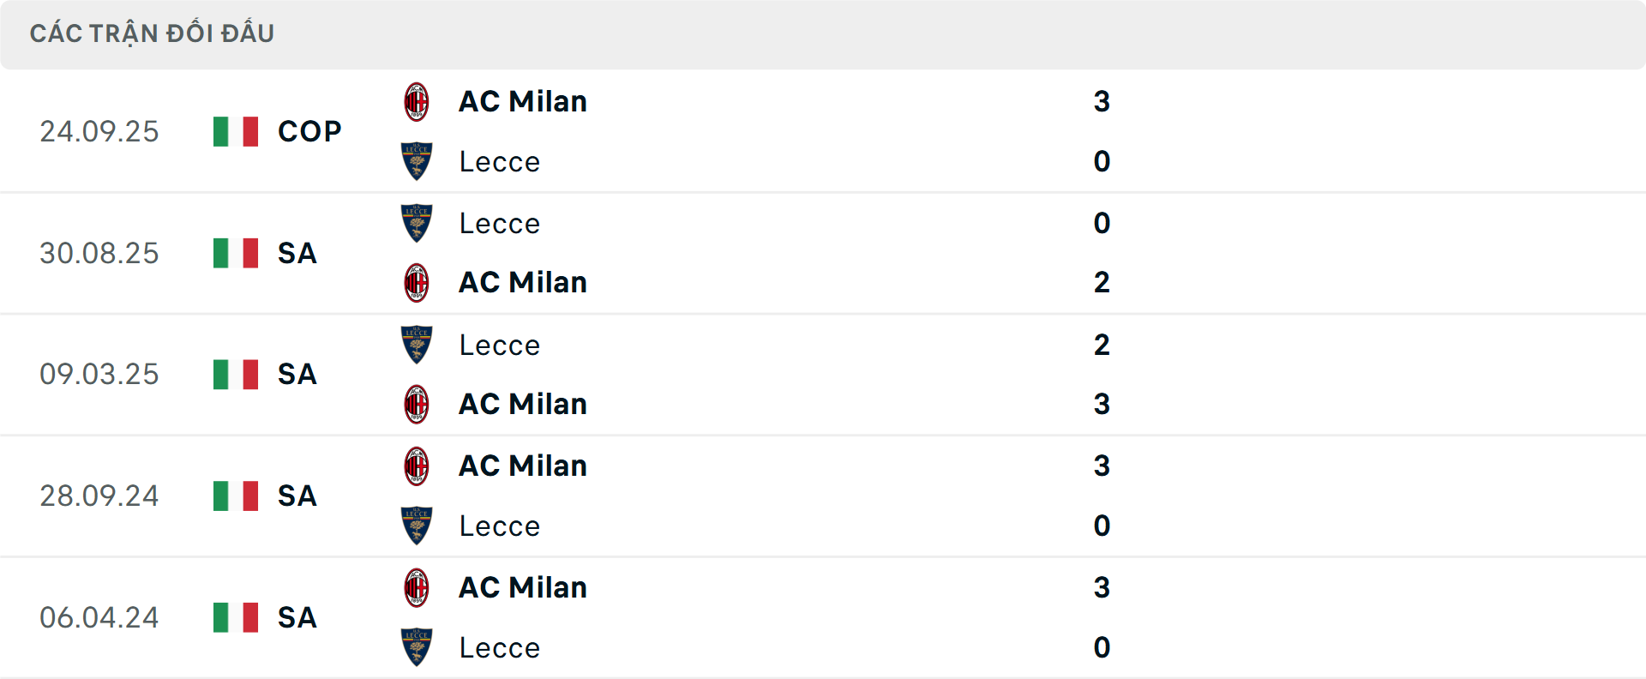
Task: Click the score 3 in the 09.03.25 match
Action: (1102, 404)
